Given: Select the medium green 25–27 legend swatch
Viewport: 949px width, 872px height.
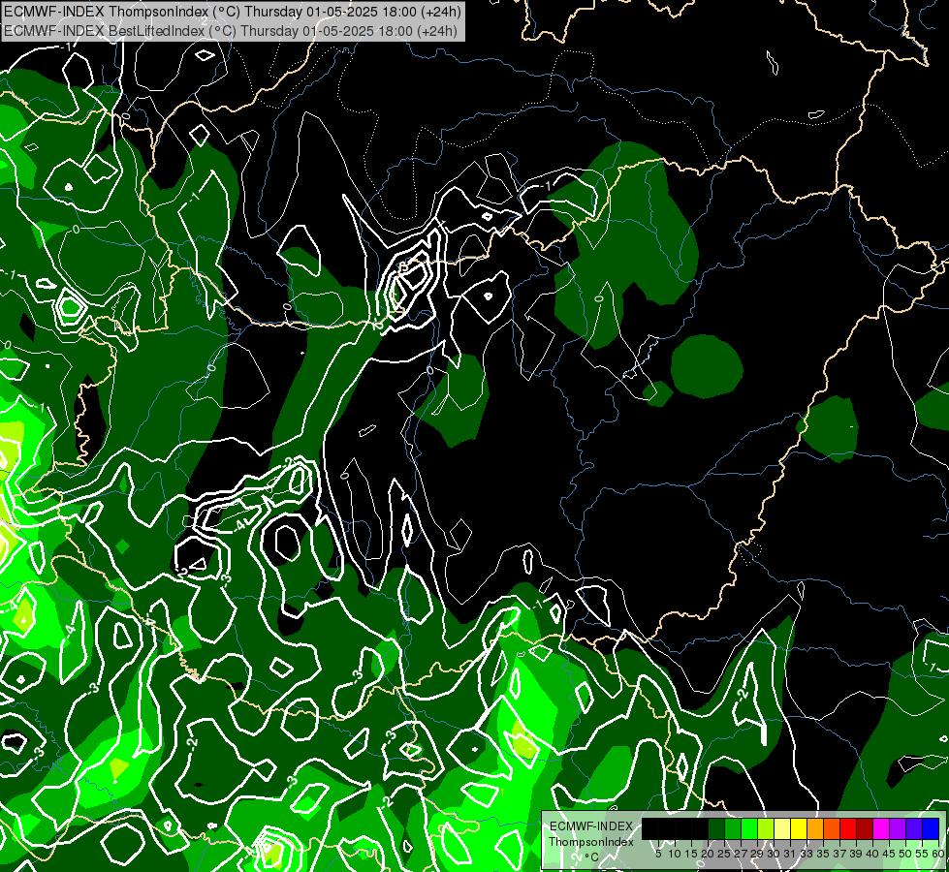Looking at the screenshot, I should point(733,828).
